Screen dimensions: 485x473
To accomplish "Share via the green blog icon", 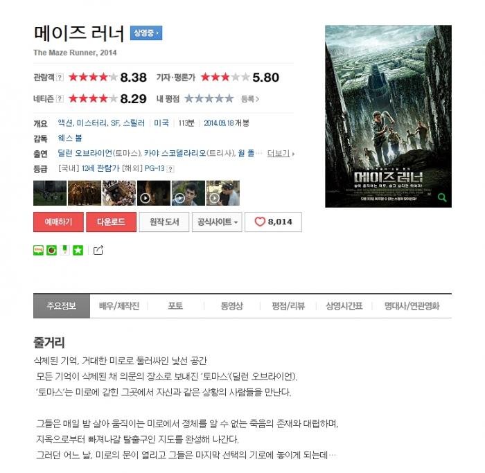I will 38,250.
